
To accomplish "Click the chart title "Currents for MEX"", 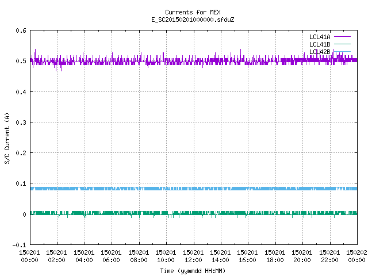I will coord(193,12).
